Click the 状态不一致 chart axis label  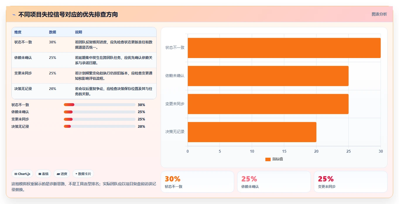175,47
